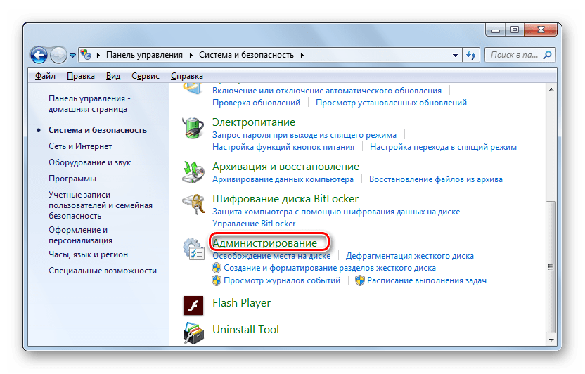
Task: Click Дефрагментация жесткого диска link
Action: 410,256
